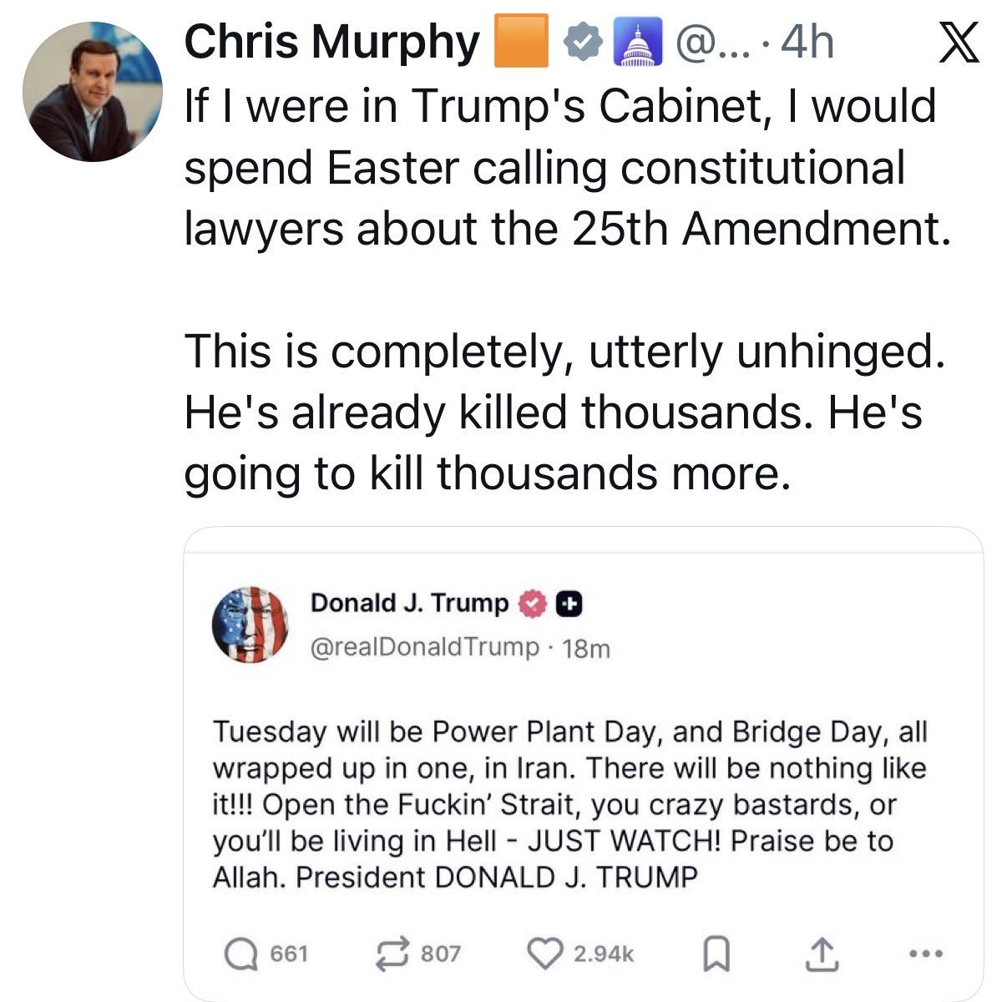
Task: Repost the quoted Trump post
Action: [392, 954]
